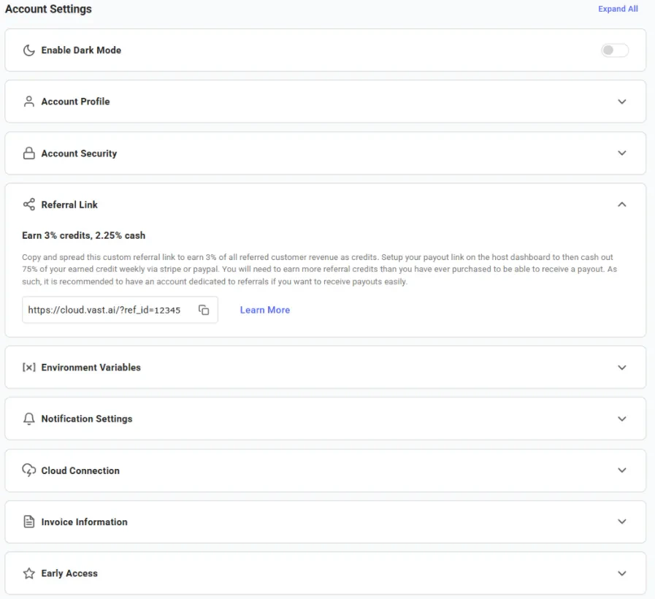
Task: Click the Cloud Connection icon
Action: (x=28, y=470)
